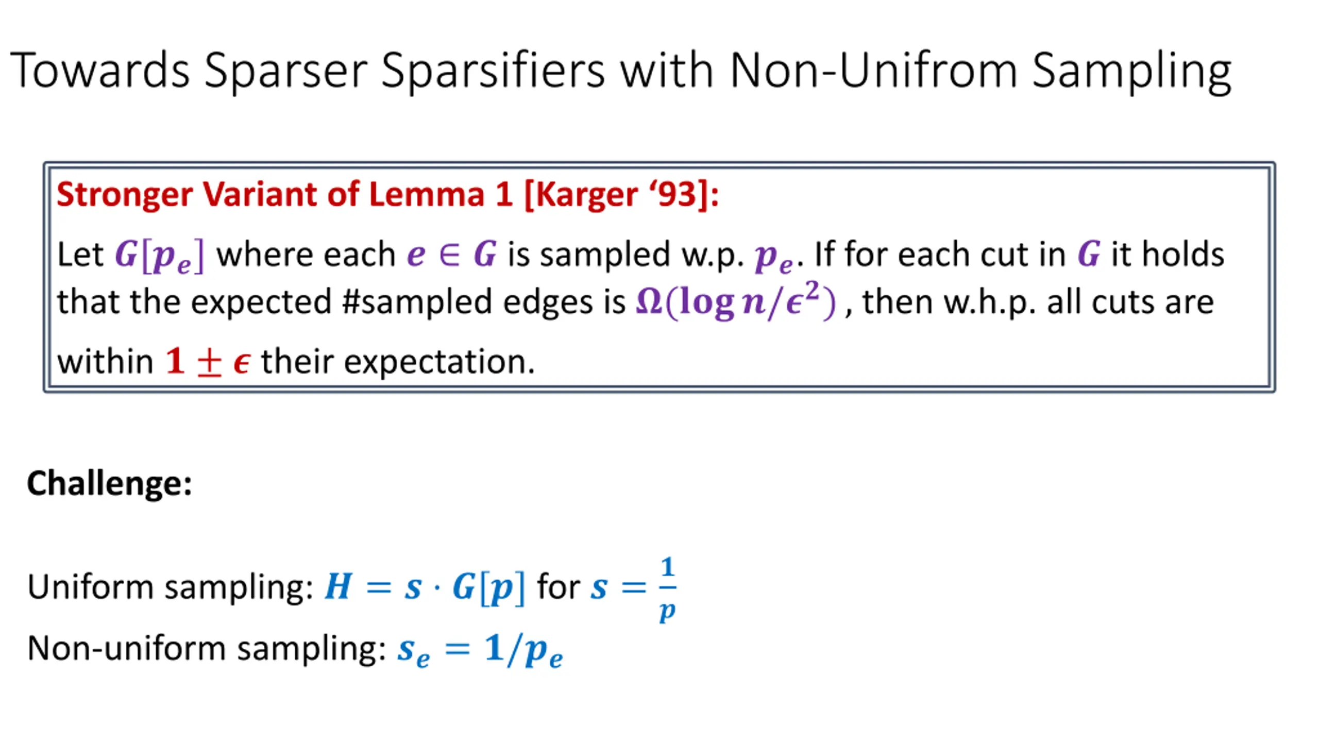The width and height of the screenshot is (1319, 742).
Task: Click the word "Sparsifiers" in the title
Action: (493, 71)
